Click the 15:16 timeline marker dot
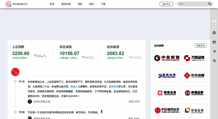The image size is (218, 119). [15, 82]
